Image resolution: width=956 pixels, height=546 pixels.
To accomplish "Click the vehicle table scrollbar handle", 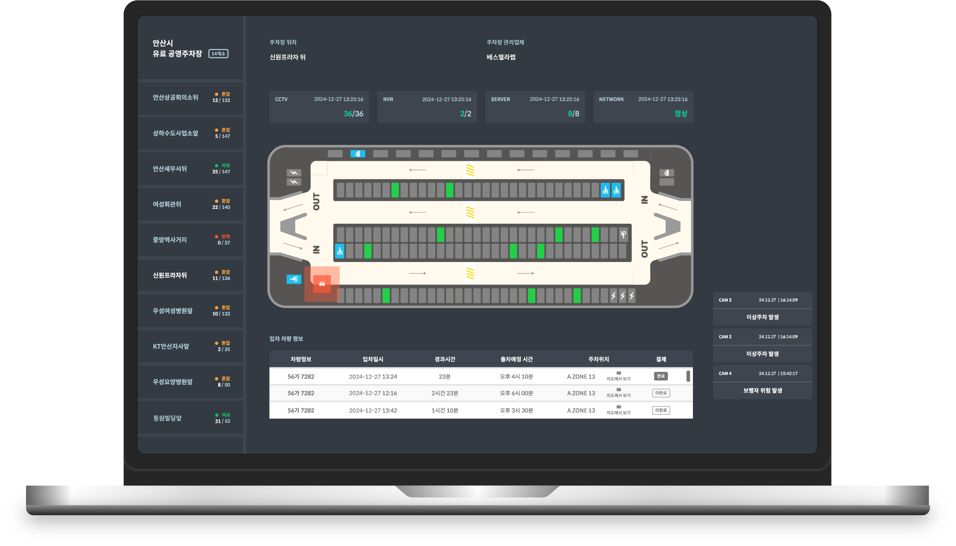I will pyautogui.click(x=688, y=376).
